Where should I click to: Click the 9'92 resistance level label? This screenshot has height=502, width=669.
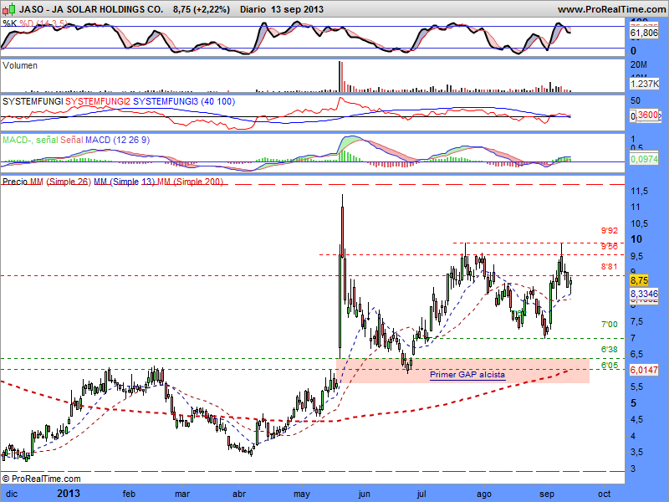(x=610, y=231)
